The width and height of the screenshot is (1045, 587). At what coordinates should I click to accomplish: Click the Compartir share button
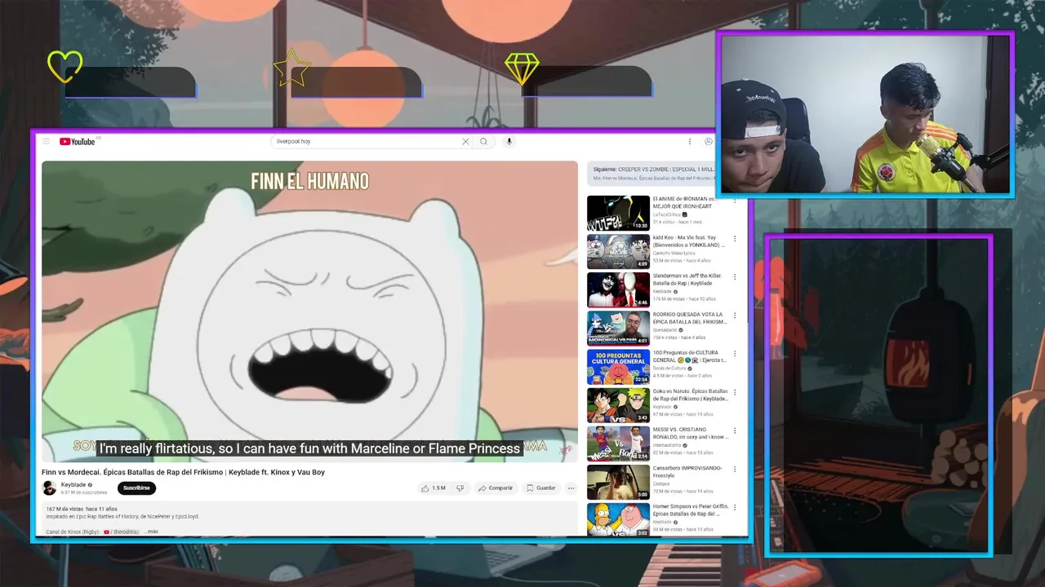496,488
